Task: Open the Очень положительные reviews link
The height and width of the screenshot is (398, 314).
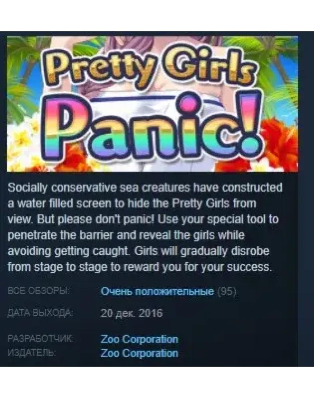Action: tap(157, 292)
